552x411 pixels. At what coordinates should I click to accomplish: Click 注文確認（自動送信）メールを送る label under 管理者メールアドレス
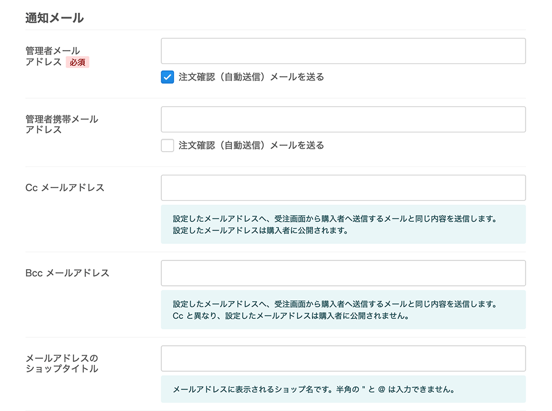pos(251,77)
